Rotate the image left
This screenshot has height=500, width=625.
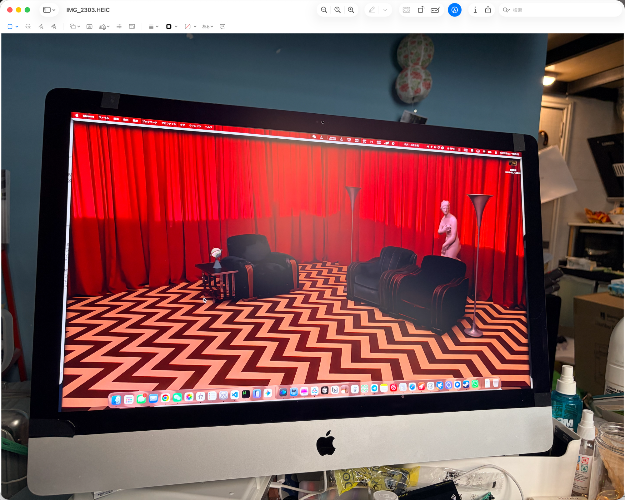coord(421,10)
